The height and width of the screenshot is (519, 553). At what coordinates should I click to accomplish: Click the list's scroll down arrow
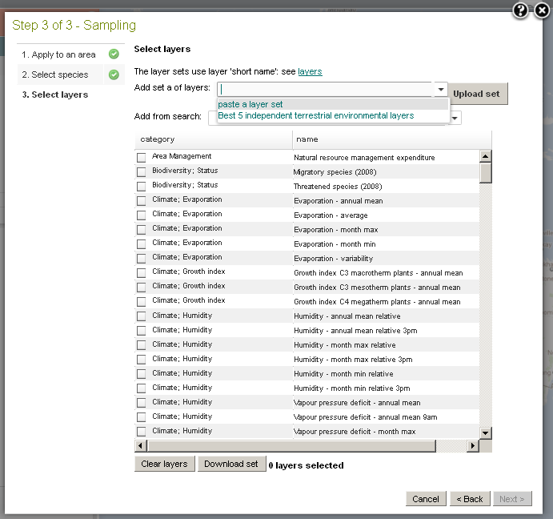[x=485, y=432]
